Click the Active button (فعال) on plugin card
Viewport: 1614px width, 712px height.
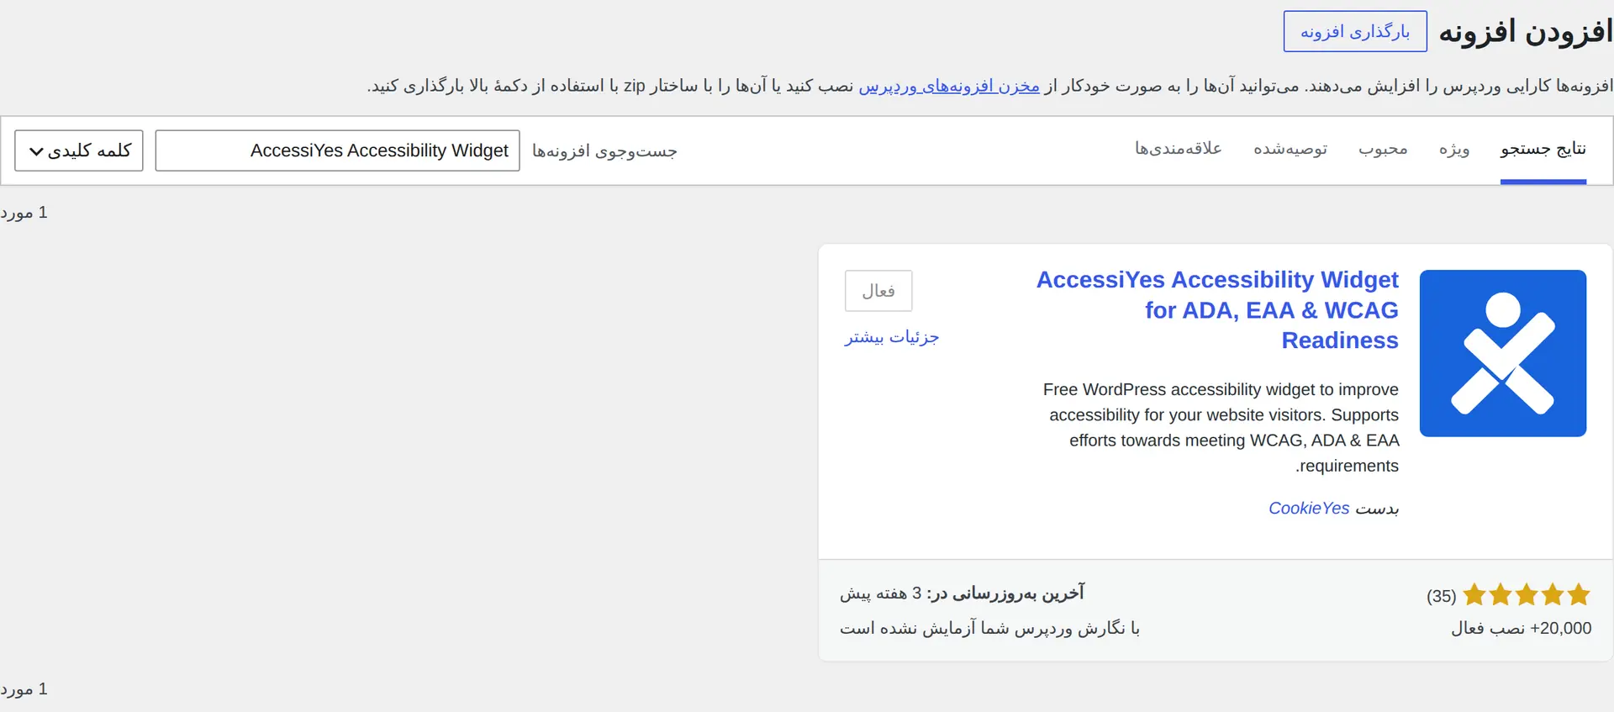(878, 291)
